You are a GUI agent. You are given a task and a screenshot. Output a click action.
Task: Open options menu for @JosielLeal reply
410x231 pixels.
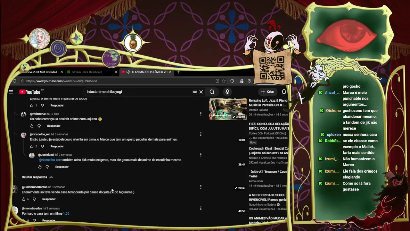pyautogui.click(x=201, y=155)
